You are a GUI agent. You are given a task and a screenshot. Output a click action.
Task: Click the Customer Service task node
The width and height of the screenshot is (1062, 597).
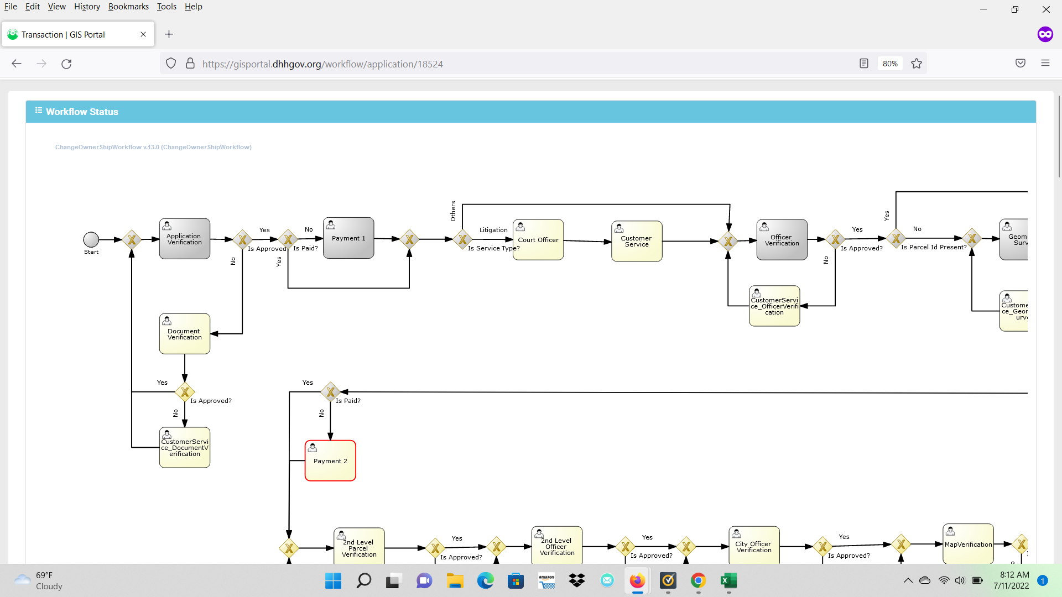click(x=637, y=241)
